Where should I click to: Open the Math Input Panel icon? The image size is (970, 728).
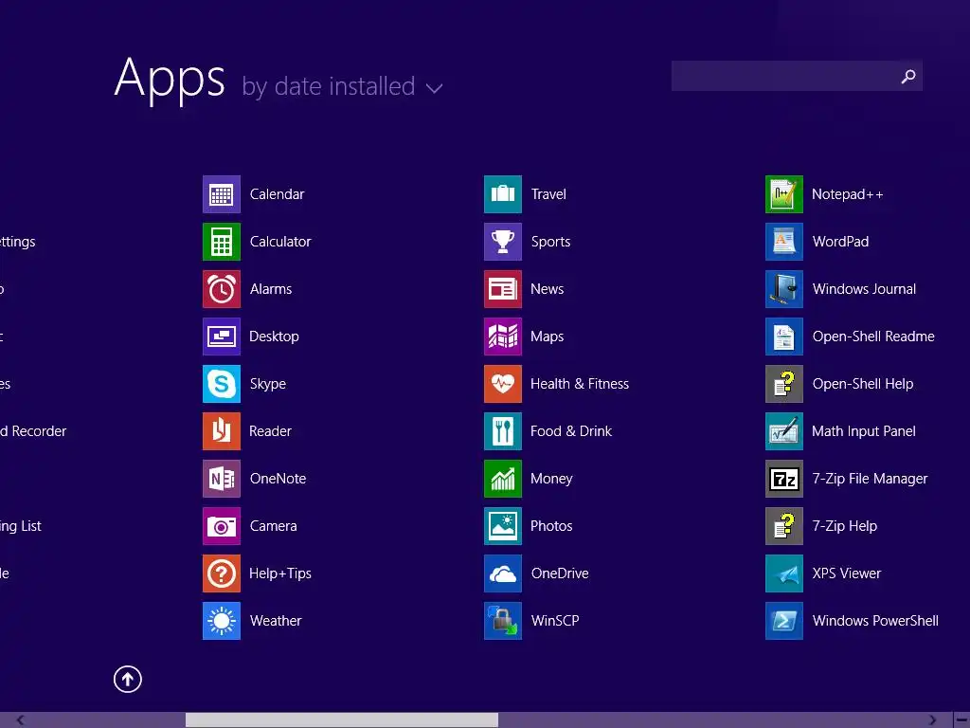pyautogui.click(x=784, y=431)
